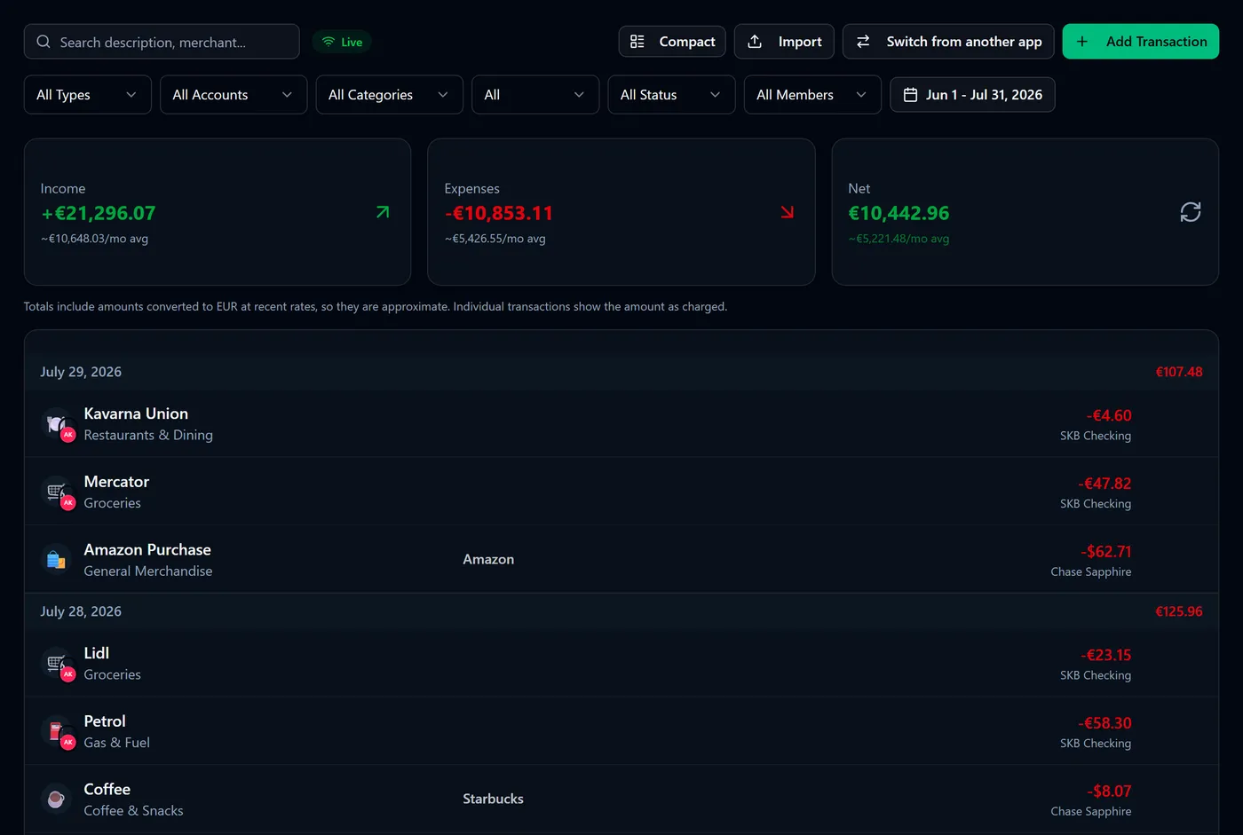
Task: Click the €125.96 daily total
Action: tap(1179, 611)
